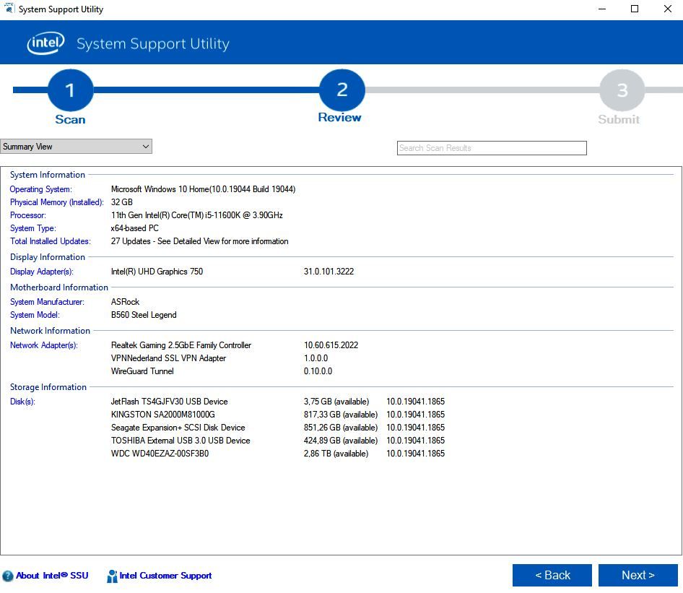Click B560 Steel Legend model value
683x593 pixels.
(x=144, y=315)
